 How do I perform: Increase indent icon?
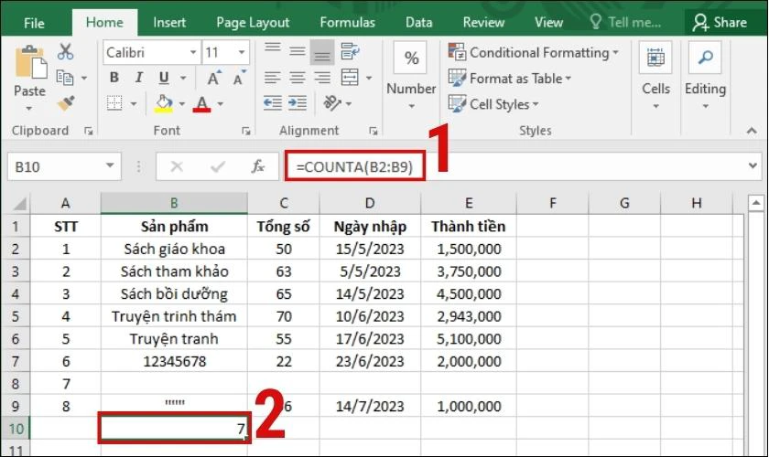tap(298, 103)
